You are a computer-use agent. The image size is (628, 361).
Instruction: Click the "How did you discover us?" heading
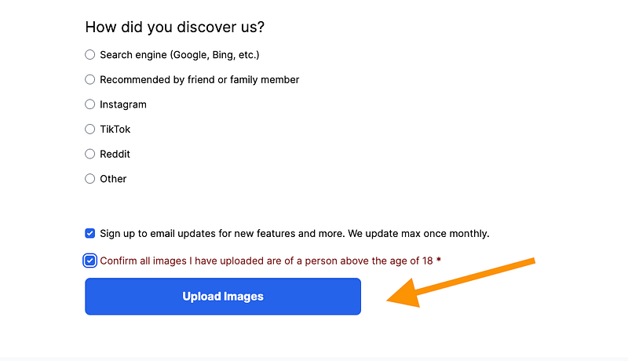(174, 27)
